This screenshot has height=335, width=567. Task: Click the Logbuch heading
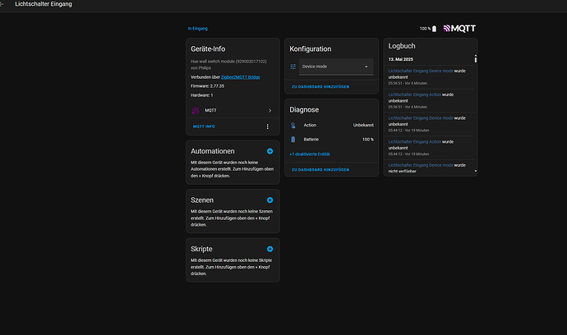coord(401,46)
